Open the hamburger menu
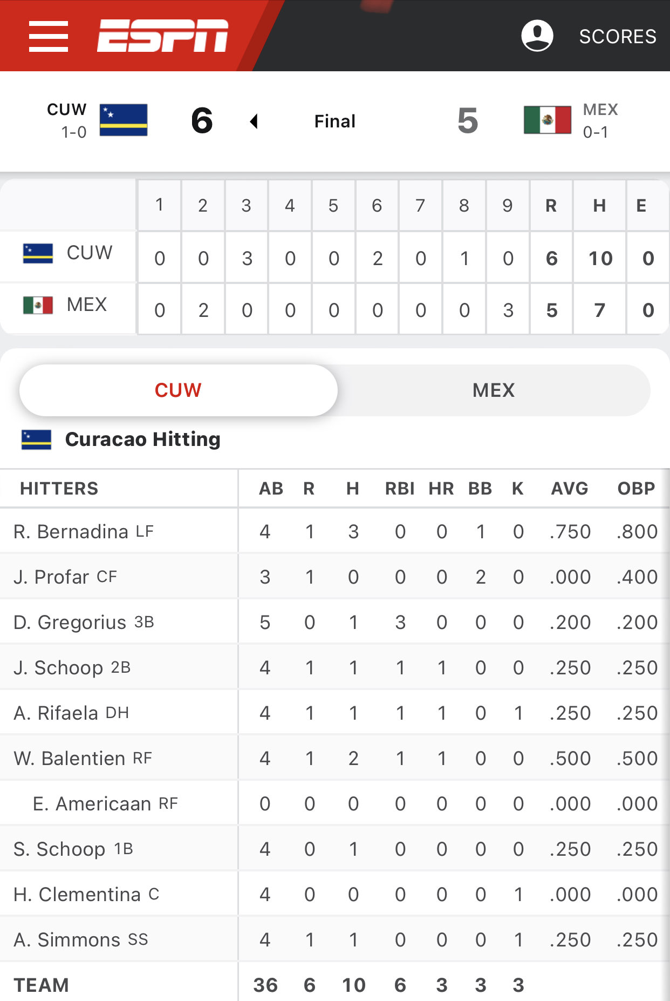The image size is (670, 1001). click(49, 36)
